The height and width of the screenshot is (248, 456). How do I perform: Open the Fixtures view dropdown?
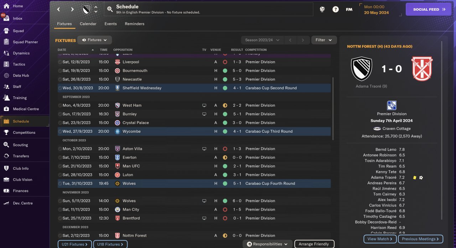pyautogui.click(x=95, y=40)
